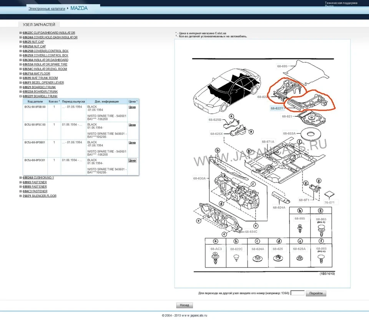This screenshot has width=369, height=322.
Task: Click the 68-AC3 fastener icon in legend
Action: coord(215,258)
